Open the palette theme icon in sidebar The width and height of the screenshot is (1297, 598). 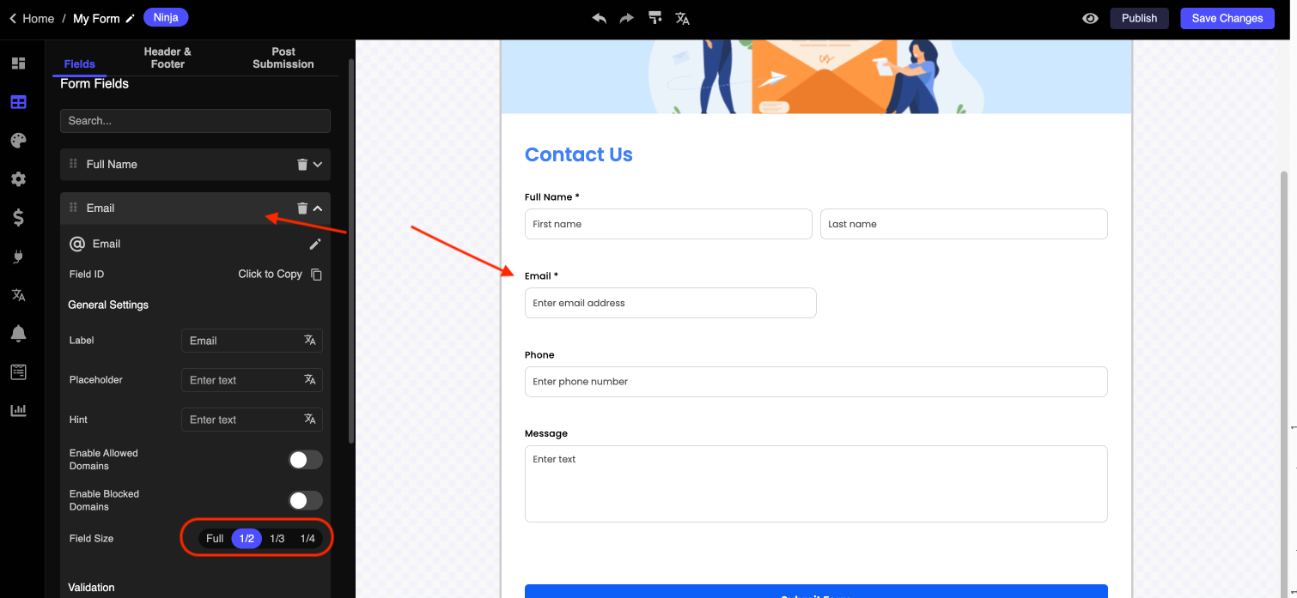pyautogui.click(x=18, y=141)
